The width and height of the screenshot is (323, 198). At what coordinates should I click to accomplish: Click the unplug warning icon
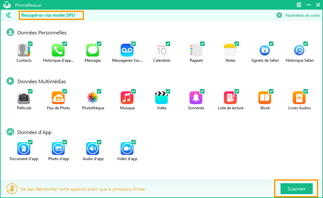pos(12,189)
